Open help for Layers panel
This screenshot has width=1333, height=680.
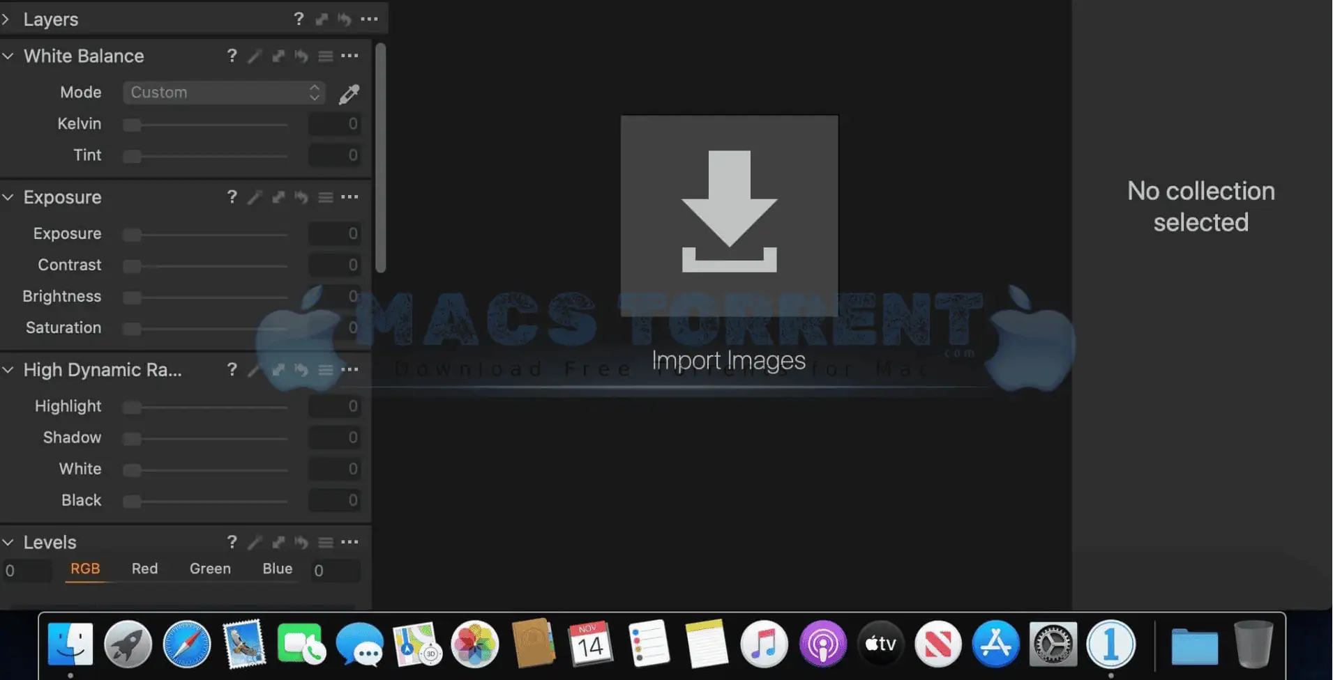tap(299, 19)
